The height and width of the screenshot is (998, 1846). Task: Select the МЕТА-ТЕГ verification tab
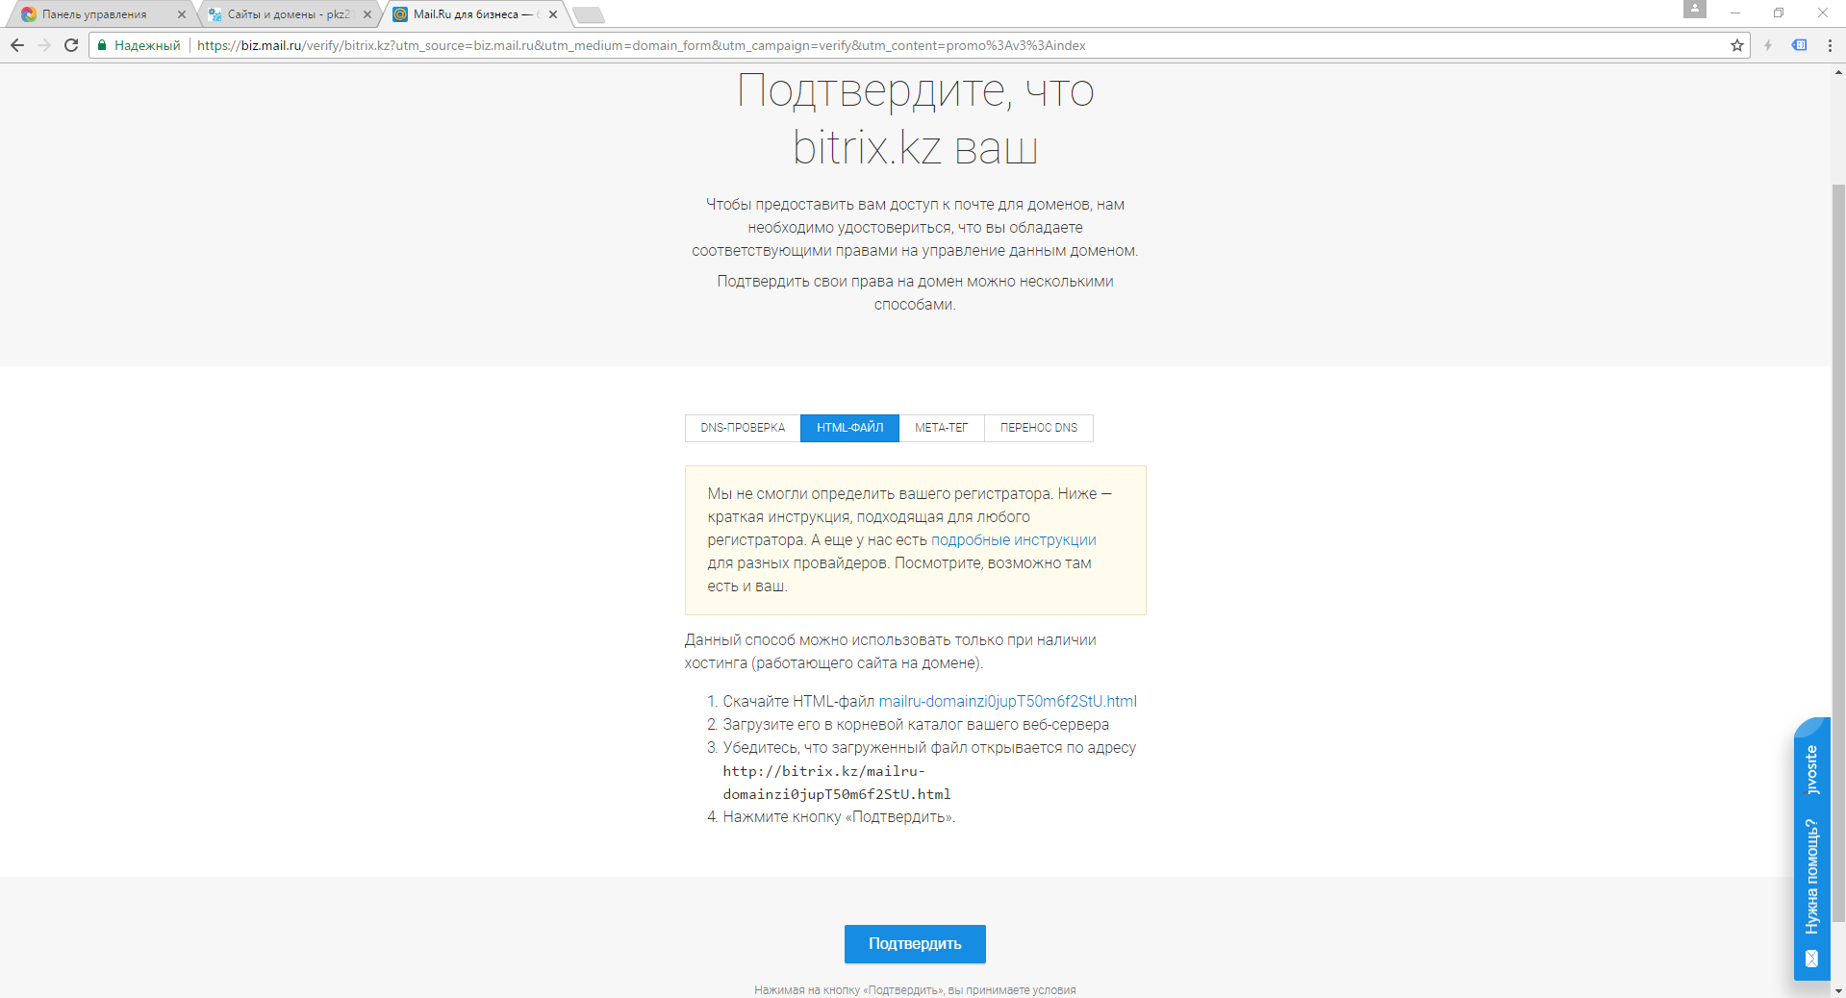[942, 428]
